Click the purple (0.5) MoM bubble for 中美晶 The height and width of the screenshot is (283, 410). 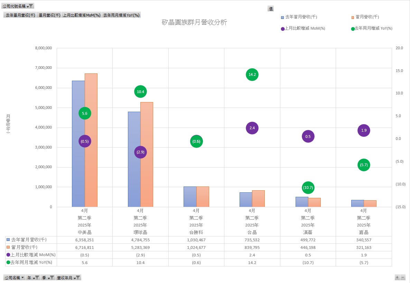(x=85, y=141)
